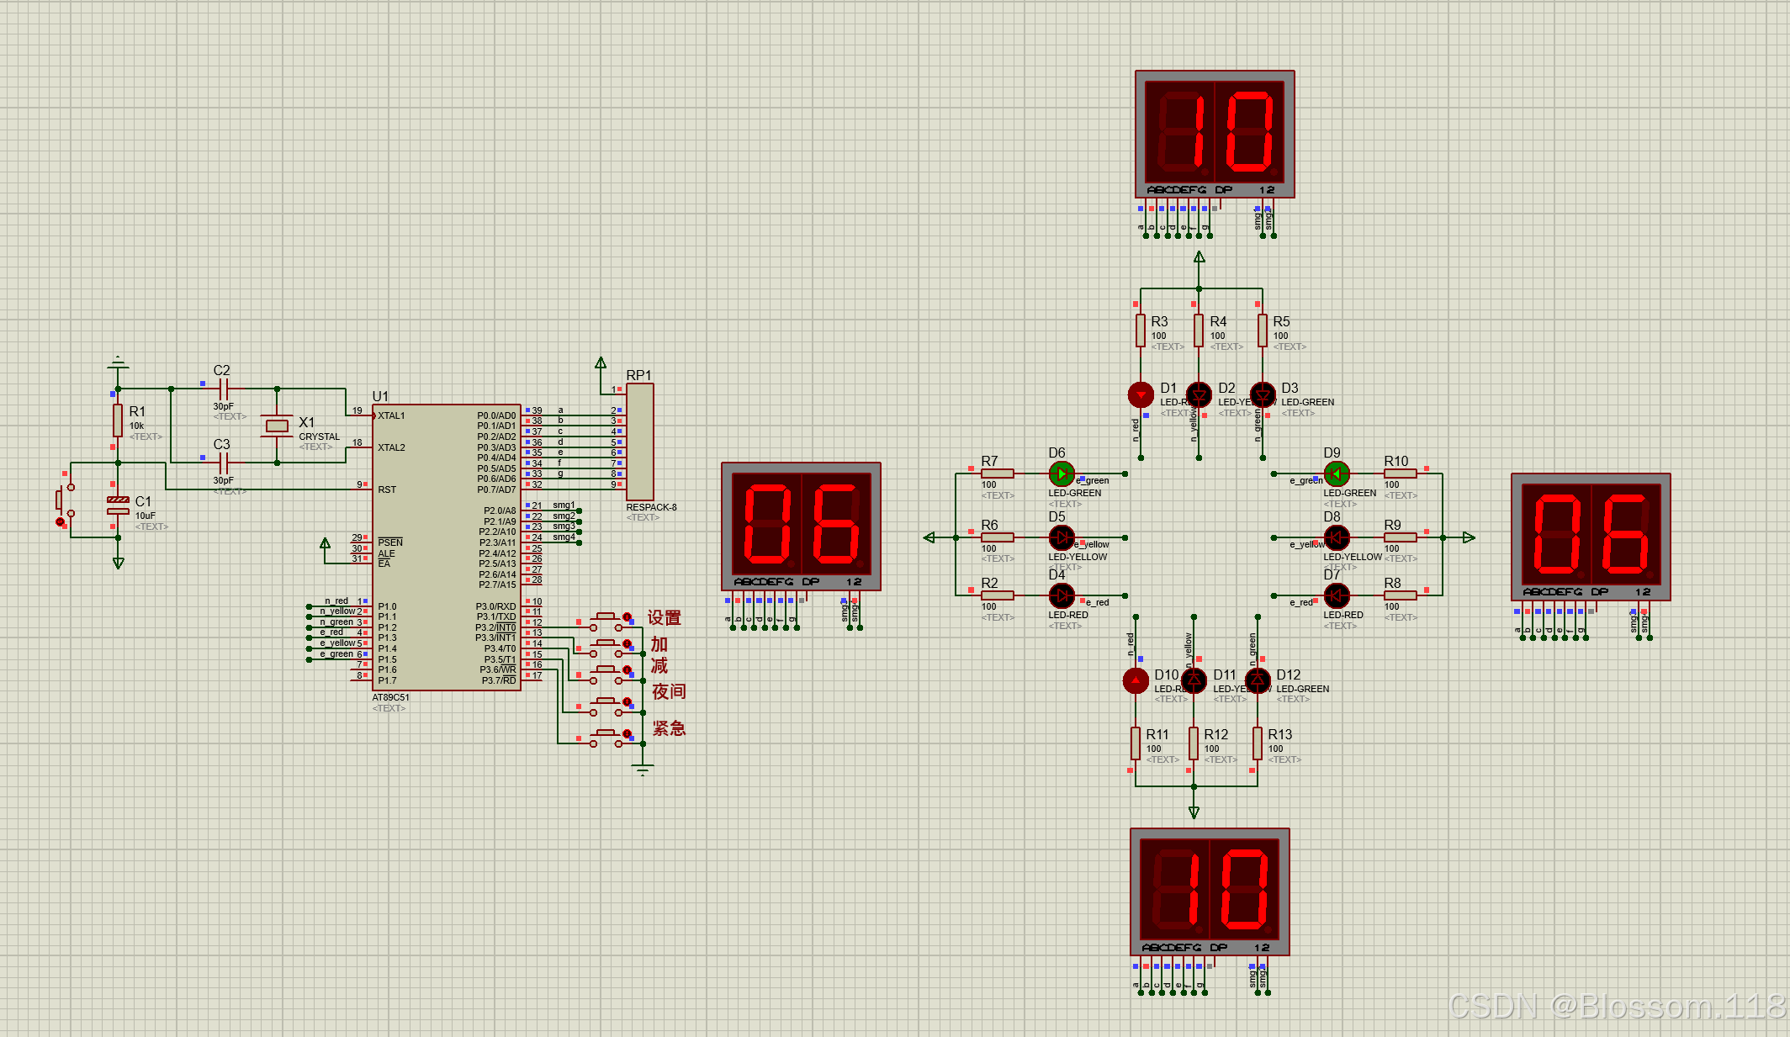Click the lit green LED D6
The width and height of the screenshot is (1790, 1037).
coord(1062,474)
